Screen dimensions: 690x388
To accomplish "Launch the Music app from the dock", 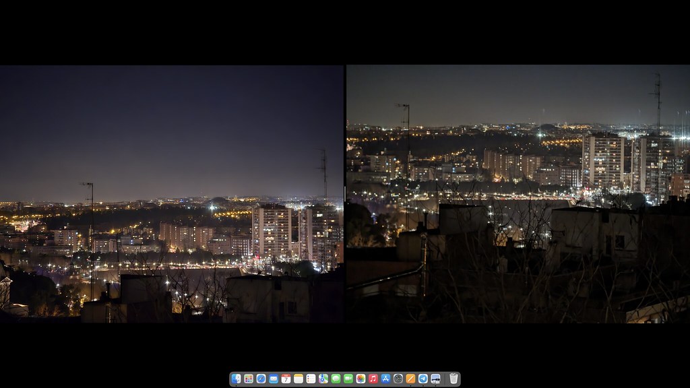I will point(373,379).
